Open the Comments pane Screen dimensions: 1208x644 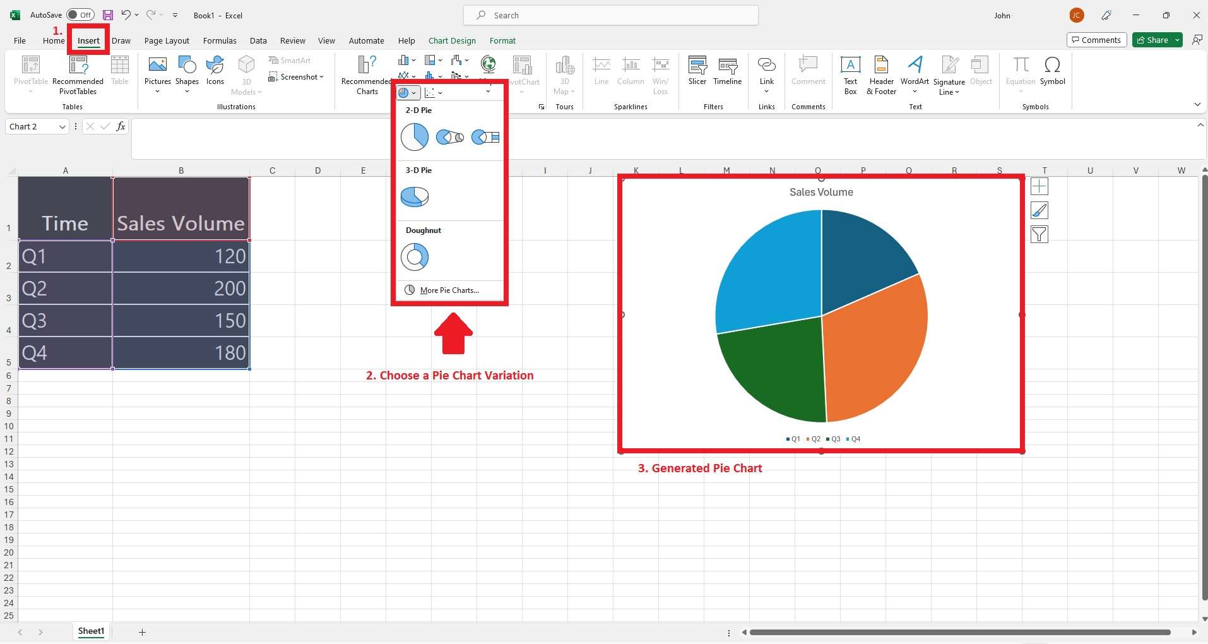(1096, 39)
